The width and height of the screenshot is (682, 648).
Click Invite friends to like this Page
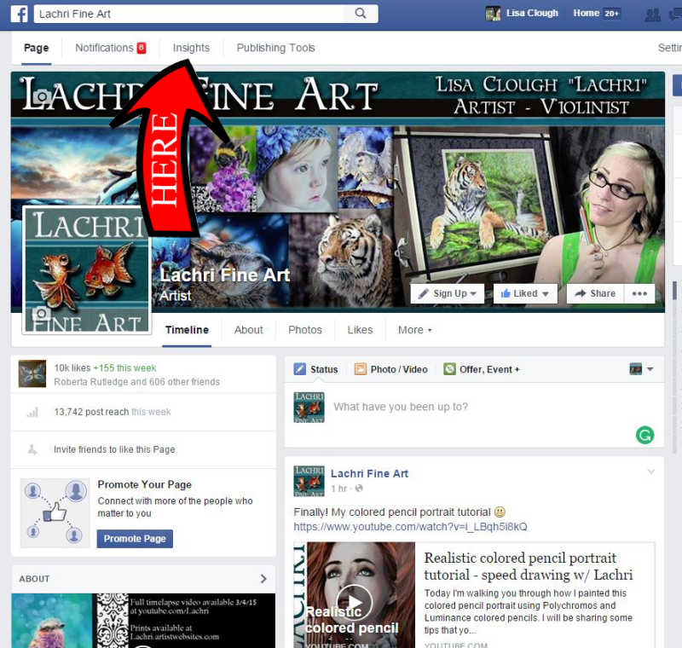(114, 449)
